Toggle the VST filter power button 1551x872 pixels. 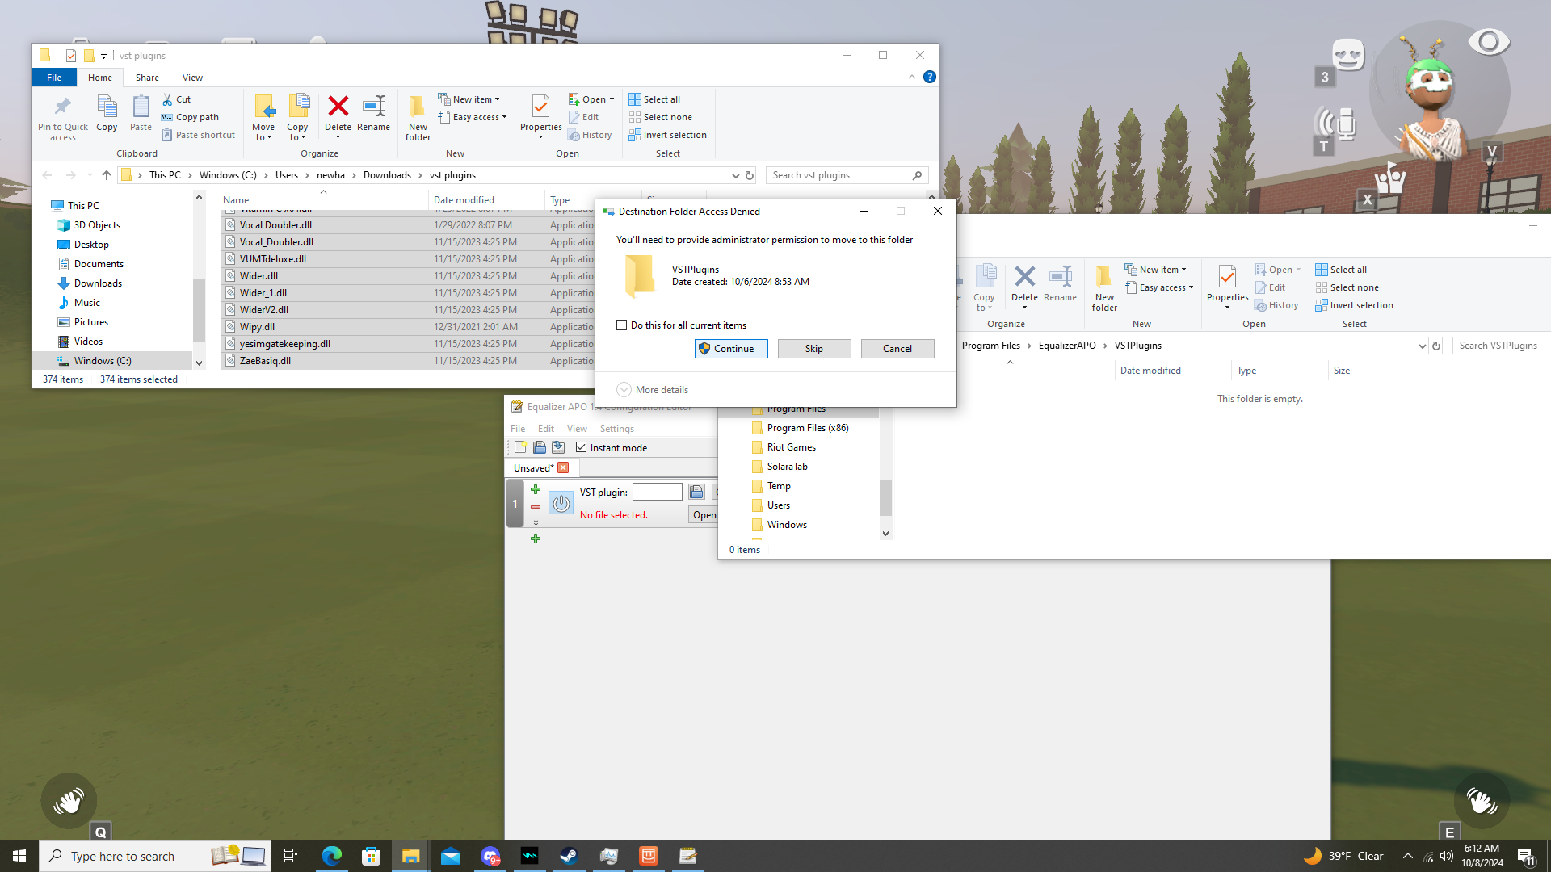561,504
